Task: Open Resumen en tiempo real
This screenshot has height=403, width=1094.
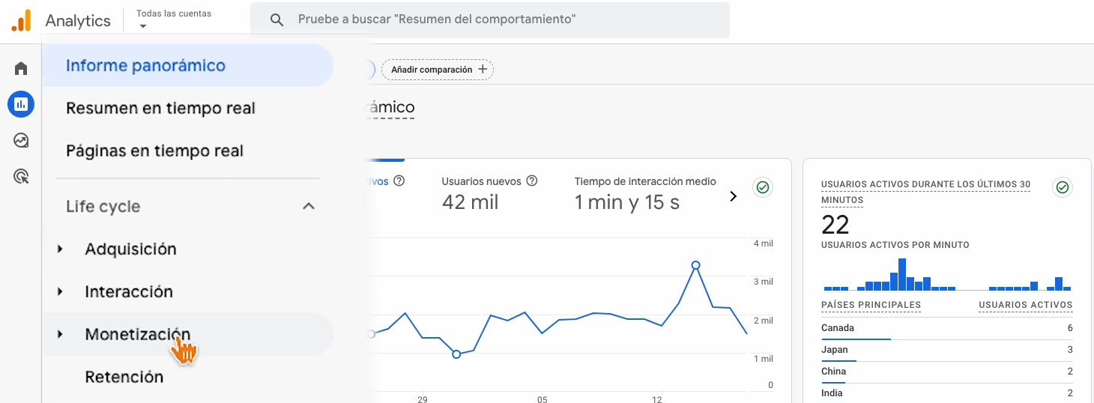Action: point(160,109)
